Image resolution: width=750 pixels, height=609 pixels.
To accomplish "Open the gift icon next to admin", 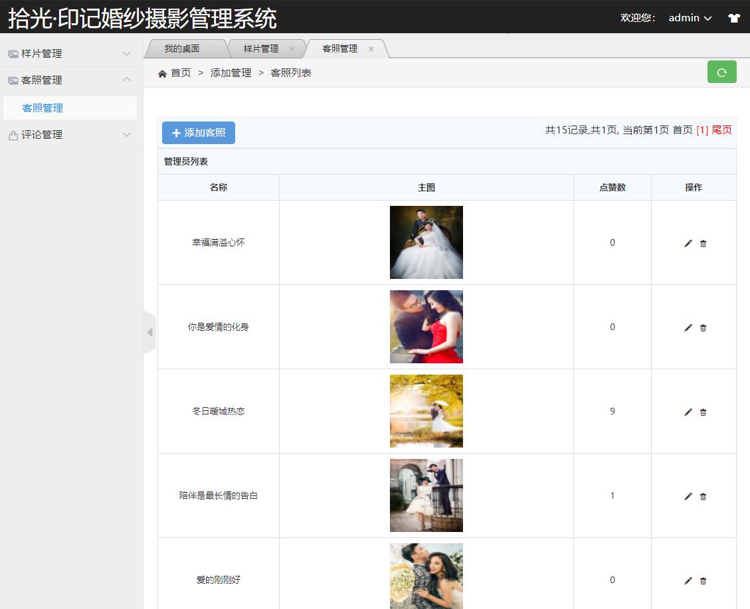I will point(733,18).
